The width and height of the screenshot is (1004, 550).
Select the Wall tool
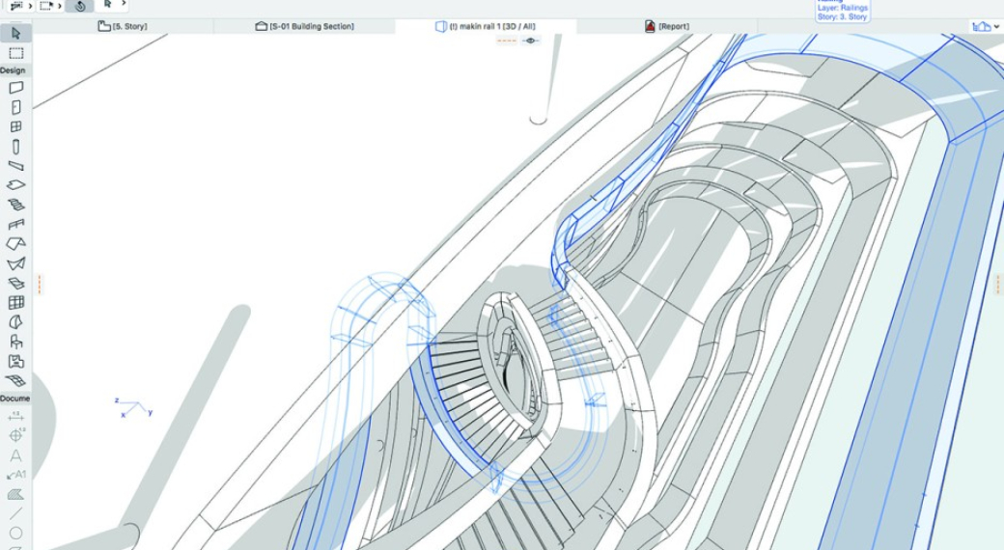pyautogui.click(x=15, y=88)
